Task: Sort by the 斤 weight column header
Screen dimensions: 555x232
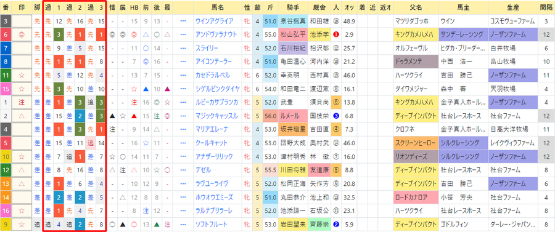Action: (x=271, y=7)
